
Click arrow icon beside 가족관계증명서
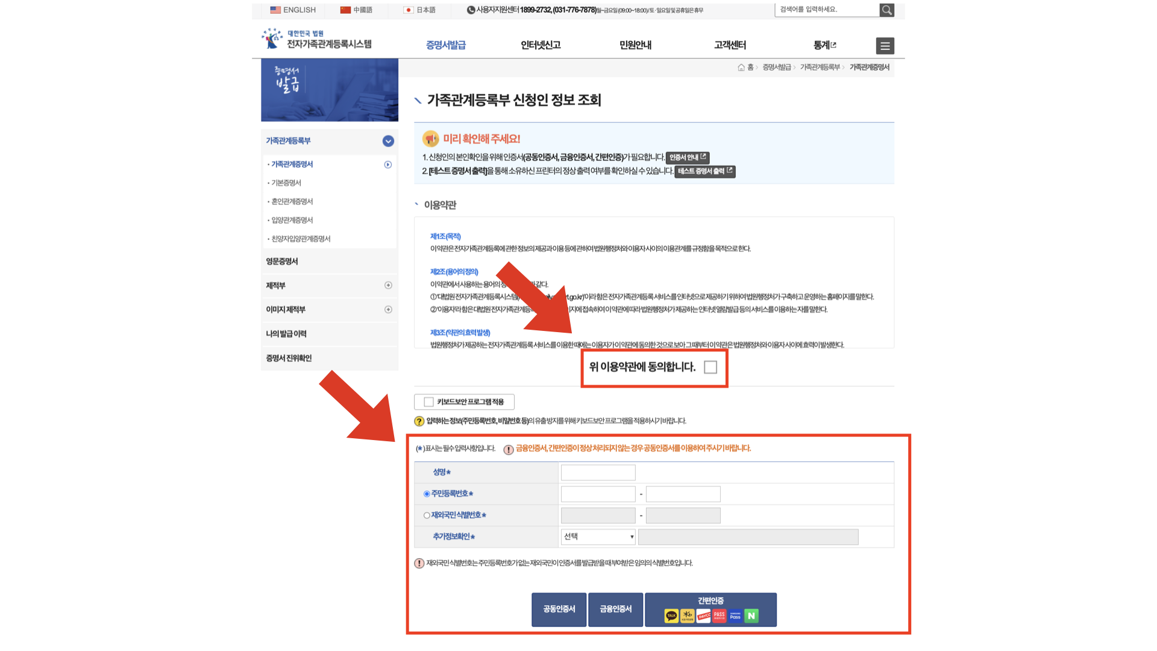coord(388,165)
